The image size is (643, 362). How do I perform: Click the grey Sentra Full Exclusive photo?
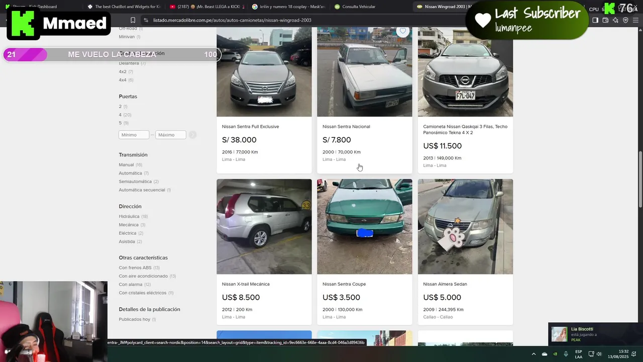pyautogui.click(x=264, y=72)
